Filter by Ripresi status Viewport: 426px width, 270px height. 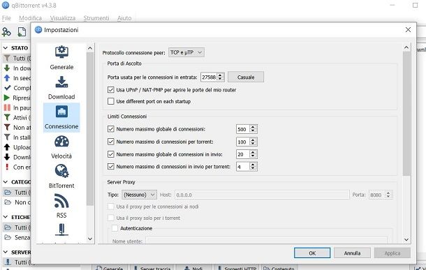[x=17, y=98]
